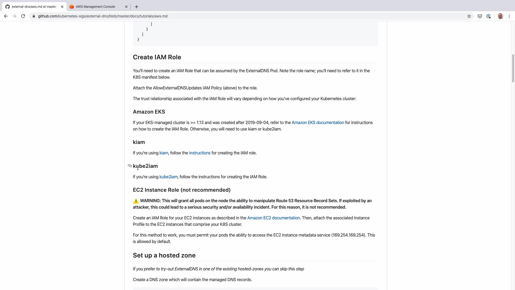This screenshot has width=515, height=290.
Task: Switch to AWS Management Console tab
Action: [x=95, y=7]
